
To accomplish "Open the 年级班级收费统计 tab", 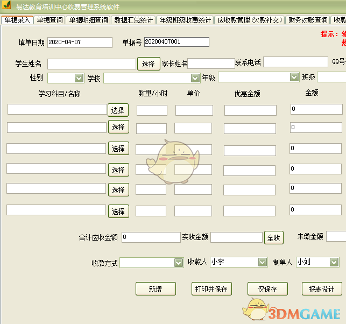I will click(185, 20).
